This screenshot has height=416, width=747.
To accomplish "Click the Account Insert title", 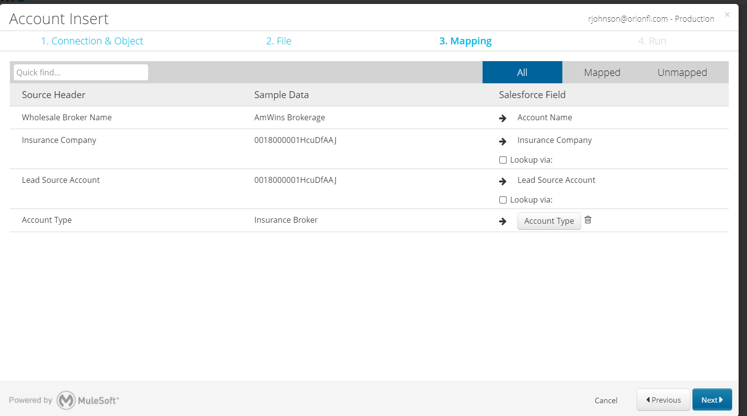I will pyautogui.click(x=59, y=19).
